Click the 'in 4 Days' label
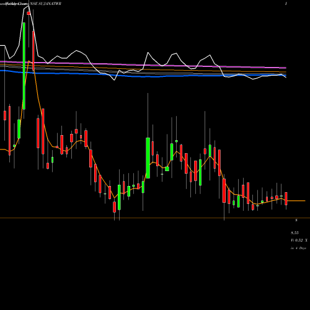The height and width of the screenshot is (310, 310). click(x=298, y=248)
